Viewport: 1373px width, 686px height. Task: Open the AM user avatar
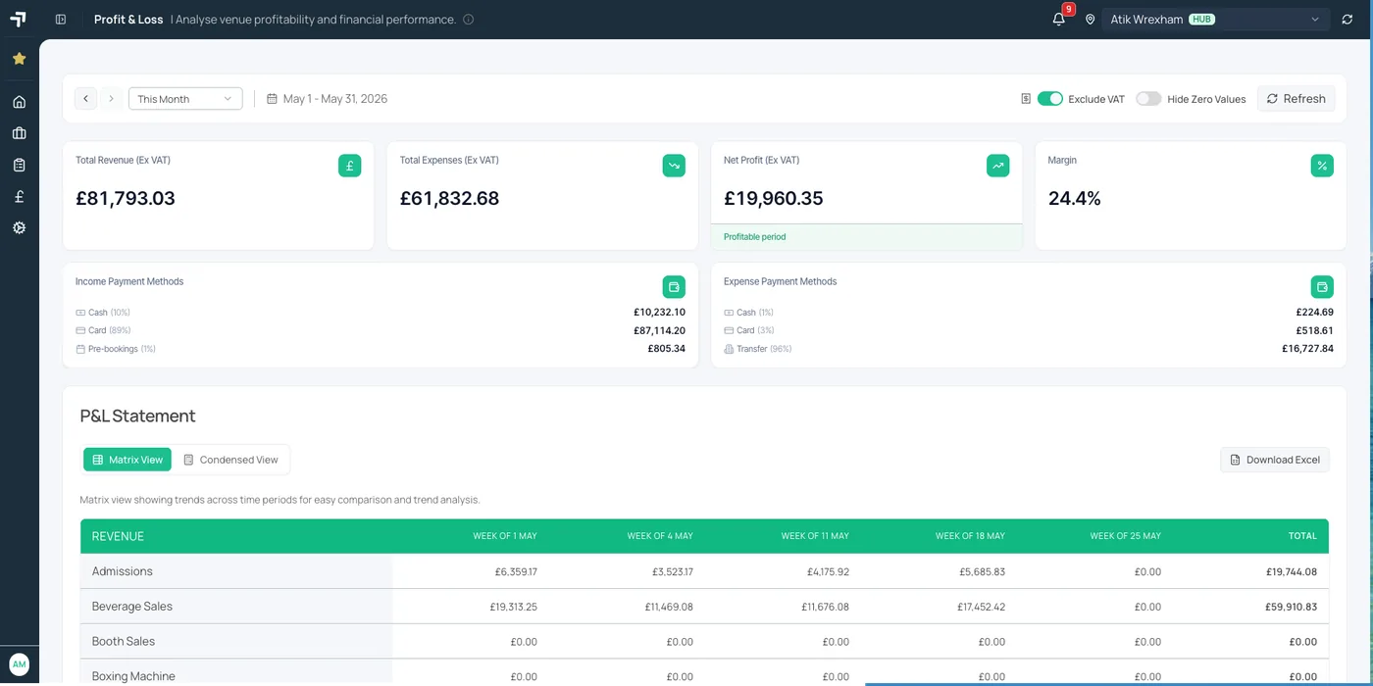coord(19,664)
